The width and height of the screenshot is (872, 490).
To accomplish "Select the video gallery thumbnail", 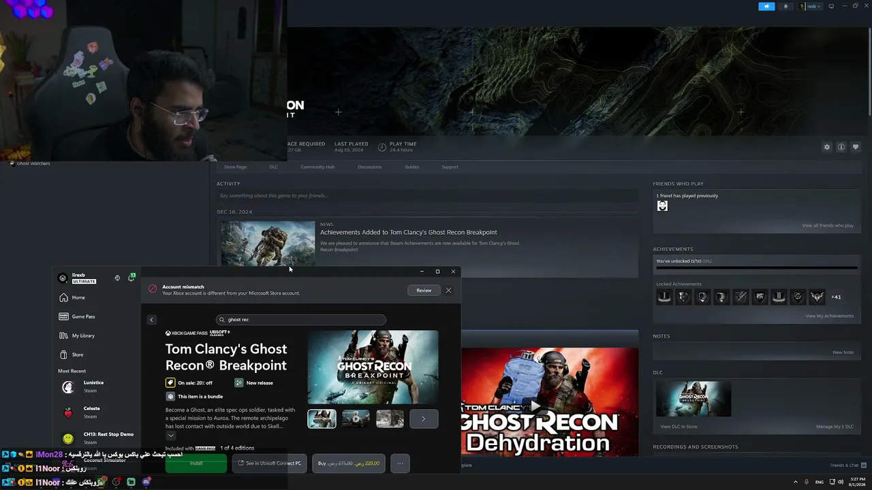I will tap(356, 419).
